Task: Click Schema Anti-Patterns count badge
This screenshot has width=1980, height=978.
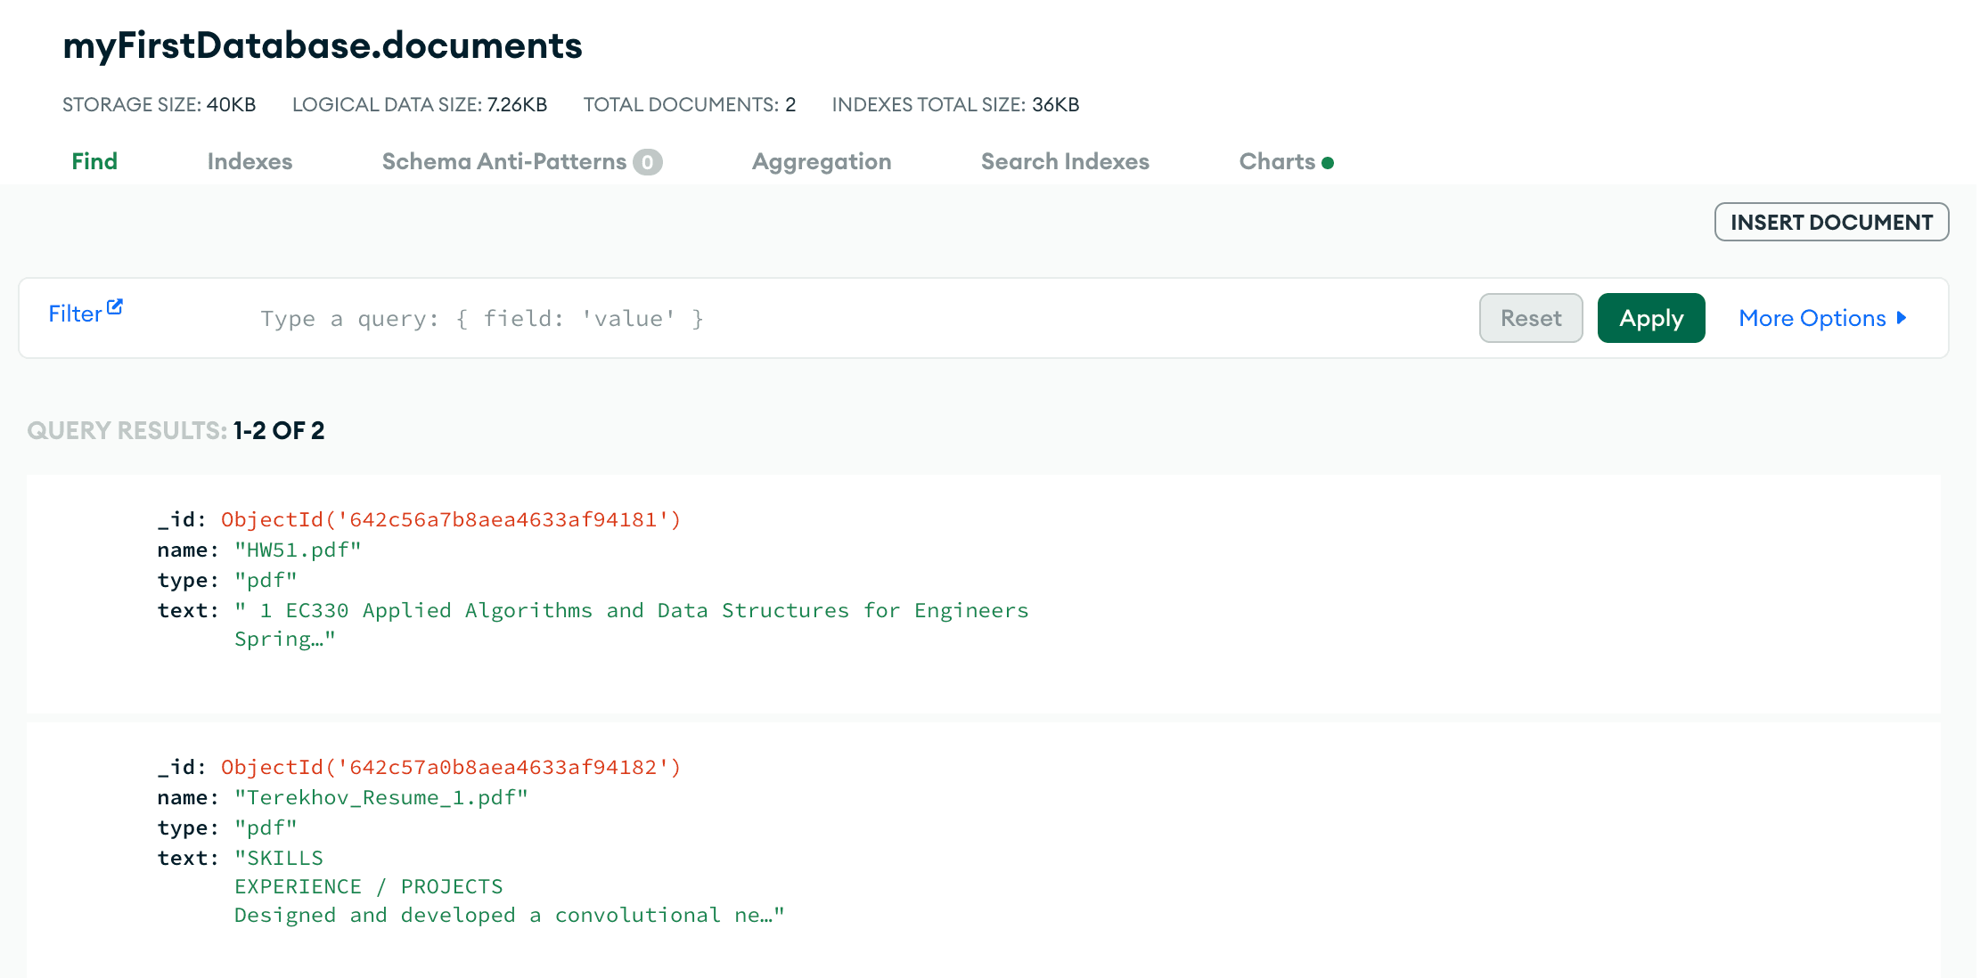Action: click(648, 162)
